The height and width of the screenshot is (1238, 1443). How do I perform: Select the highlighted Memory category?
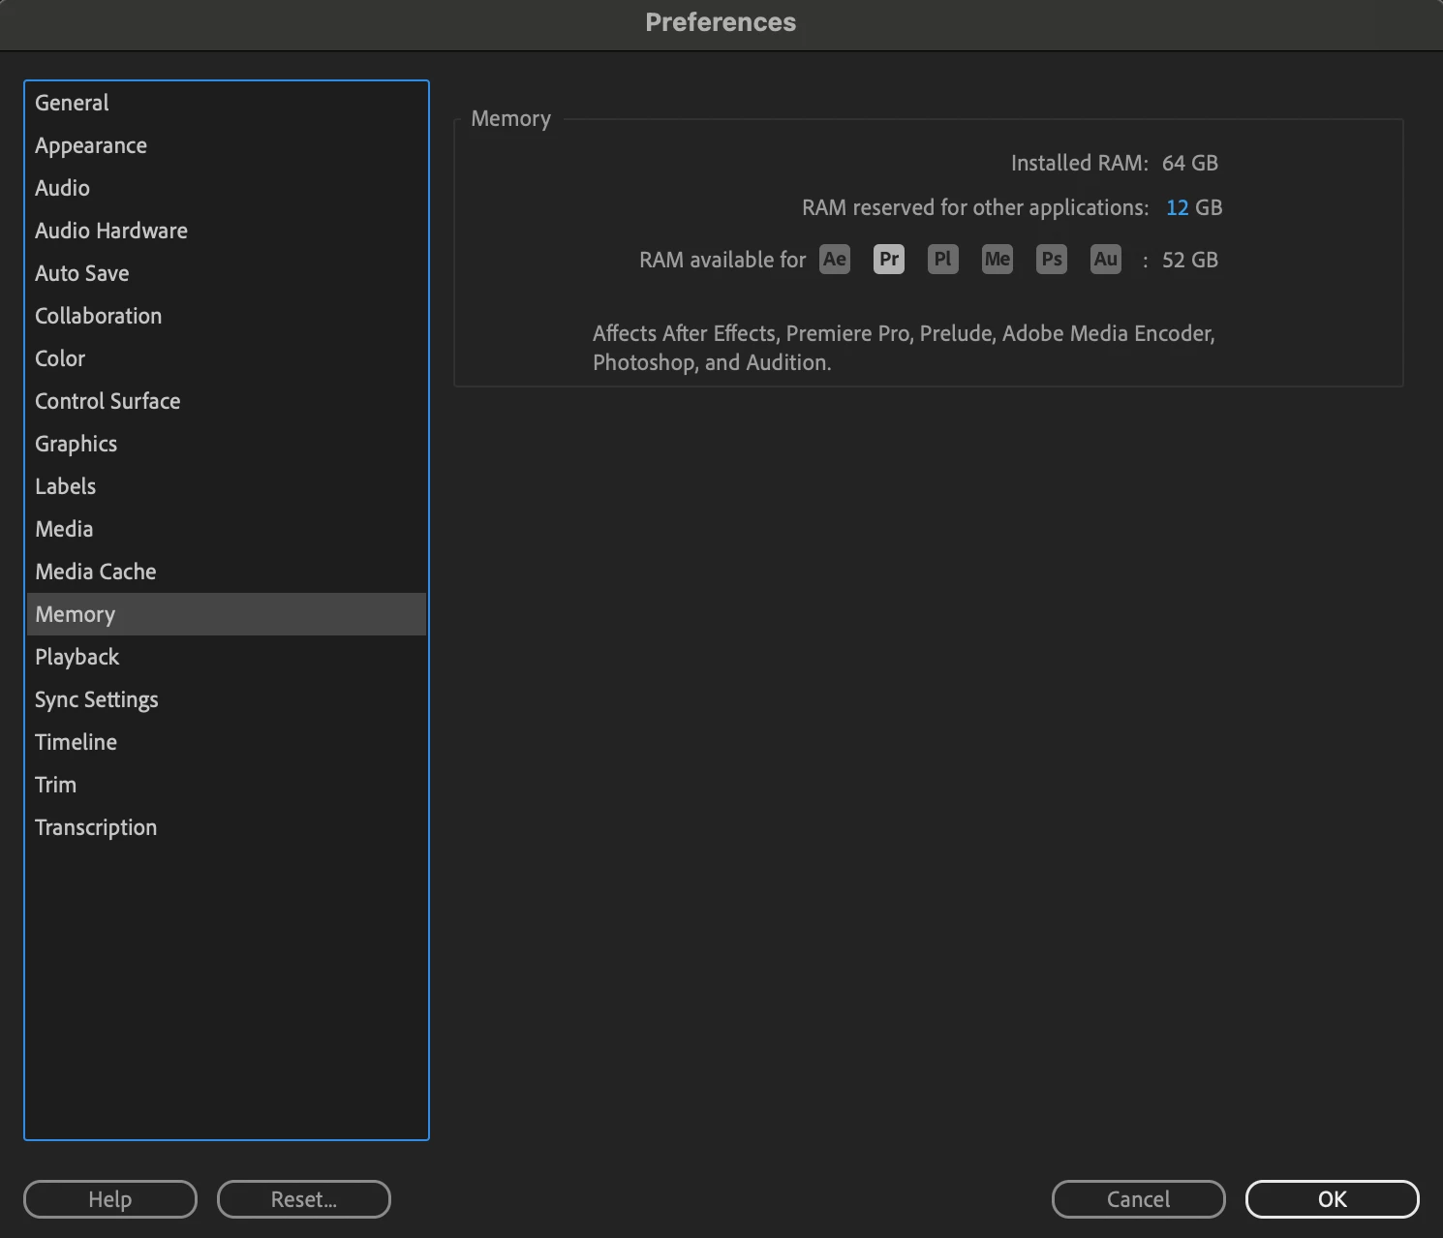pos(227,614)
